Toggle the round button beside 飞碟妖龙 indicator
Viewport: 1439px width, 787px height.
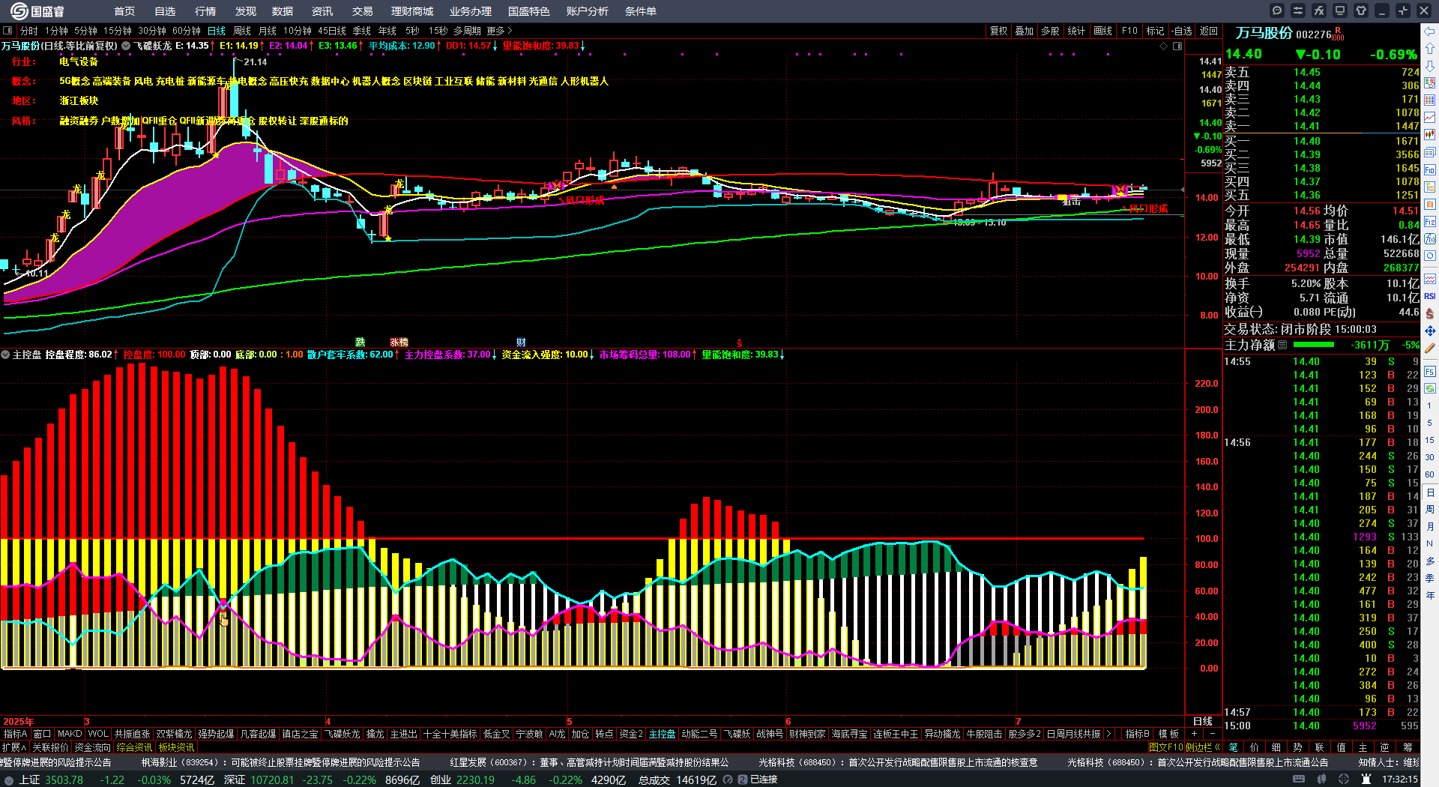click(126, 46)
